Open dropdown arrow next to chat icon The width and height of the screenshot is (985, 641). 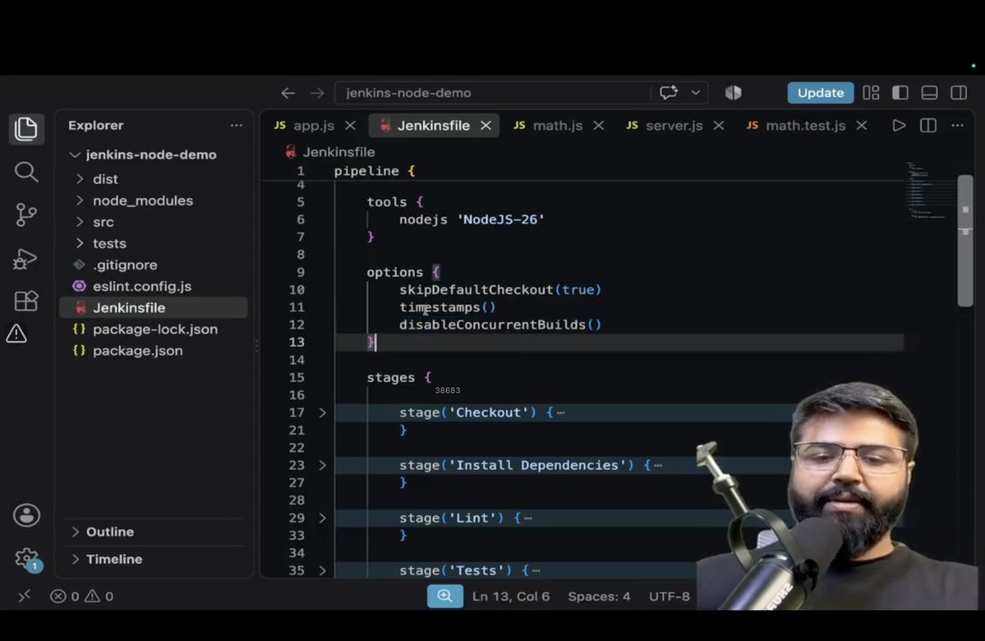click(x=695, y=92)
